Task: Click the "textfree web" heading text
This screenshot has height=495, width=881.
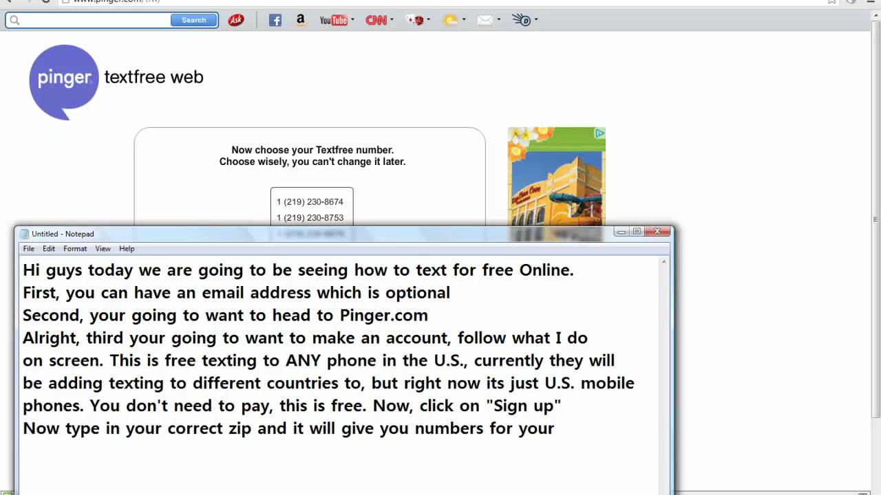Action: pyautogui.click(x=153, y=77)
